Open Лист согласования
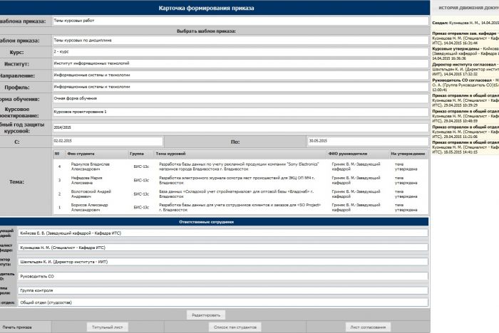 369,327
